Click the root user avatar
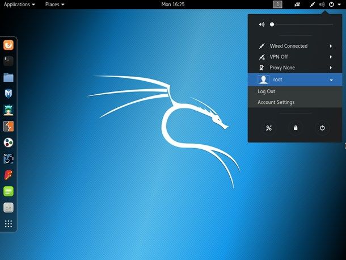 (x=263, y=79)
